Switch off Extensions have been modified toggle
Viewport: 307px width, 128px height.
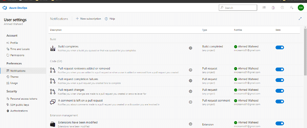click(279, 123)
